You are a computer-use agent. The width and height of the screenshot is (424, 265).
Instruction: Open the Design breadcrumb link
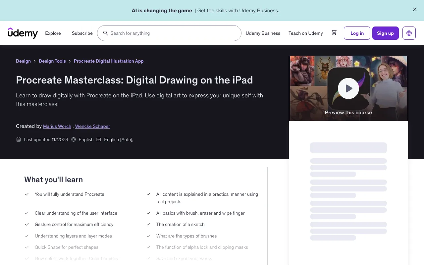pyautogui.click(x=23, y=61)
